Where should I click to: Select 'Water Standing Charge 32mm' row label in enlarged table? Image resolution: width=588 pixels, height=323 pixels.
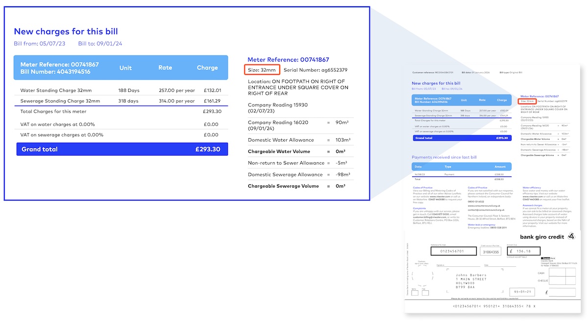tap(56, 90)
